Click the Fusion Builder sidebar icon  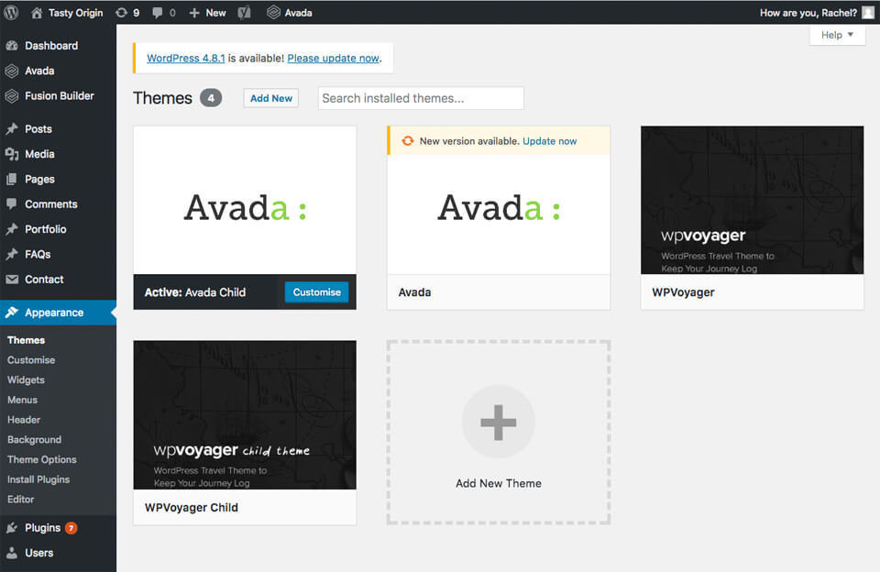pos(12,96)
